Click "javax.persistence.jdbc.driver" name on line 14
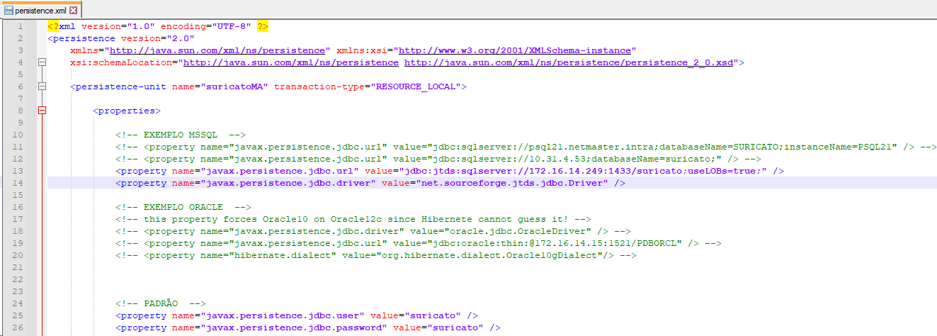 click(288, 183)
